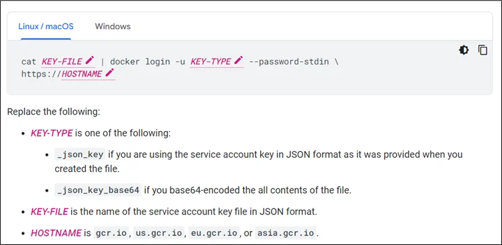502x245 pixels.
Task: Edit the HOSTNAME placeholder after https://
Action: (x=82, y=74)
